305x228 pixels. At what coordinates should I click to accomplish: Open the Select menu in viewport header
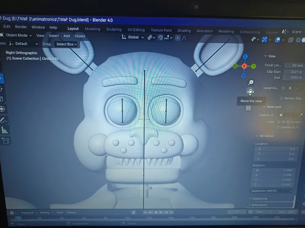click(x=54, y=36)
